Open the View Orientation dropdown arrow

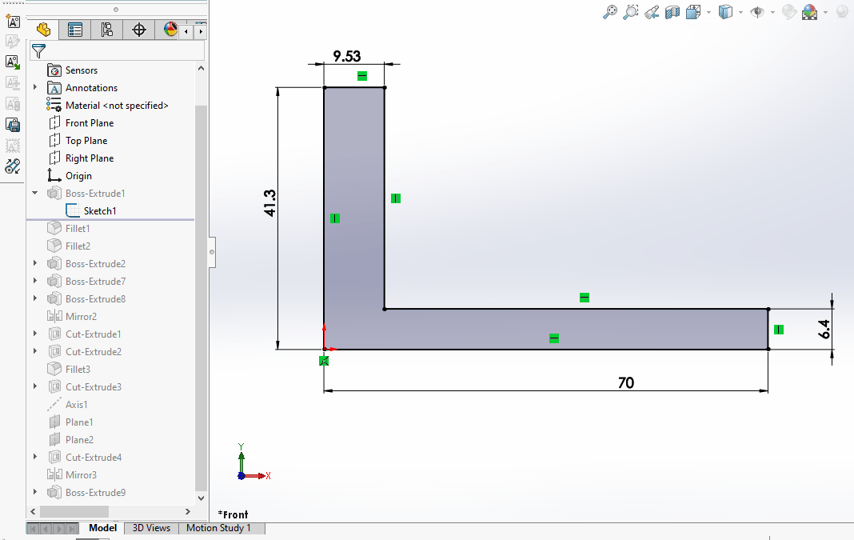click(708, 12)
